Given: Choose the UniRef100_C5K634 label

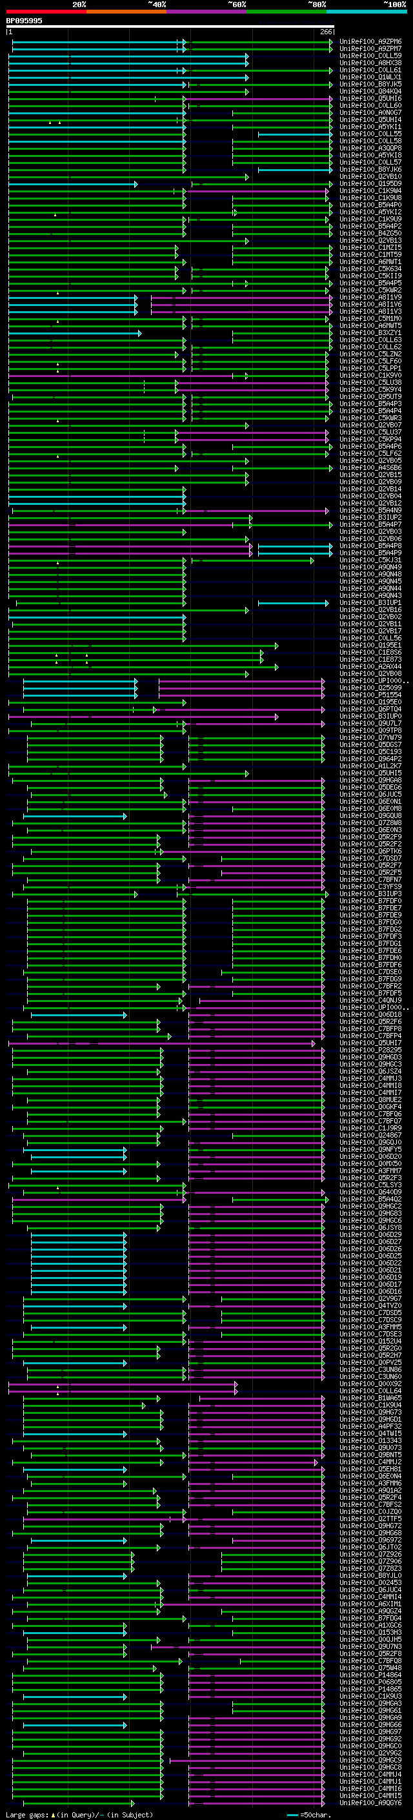Looking at the screenshot, I should pos(370,269).
